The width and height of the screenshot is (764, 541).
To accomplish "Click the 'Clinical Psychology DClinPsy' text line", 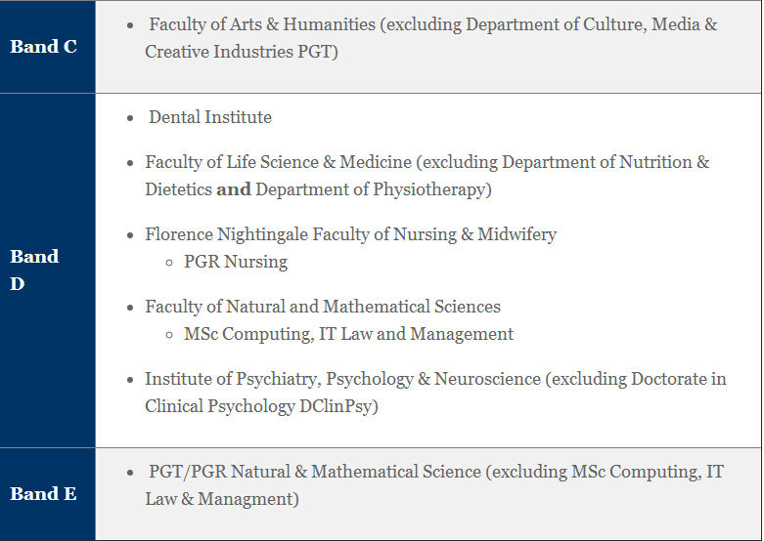I will [x=261, y=406].
